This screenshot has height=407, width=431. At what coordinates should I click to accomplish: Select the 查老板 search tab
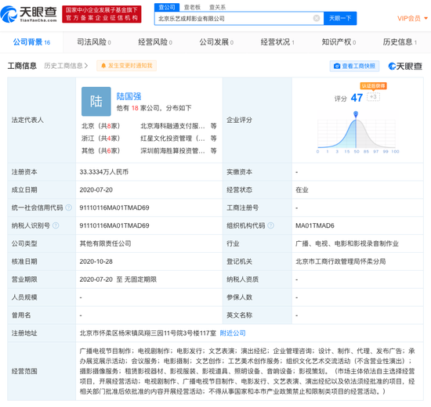pyautogui.click(x=192, y=7)
